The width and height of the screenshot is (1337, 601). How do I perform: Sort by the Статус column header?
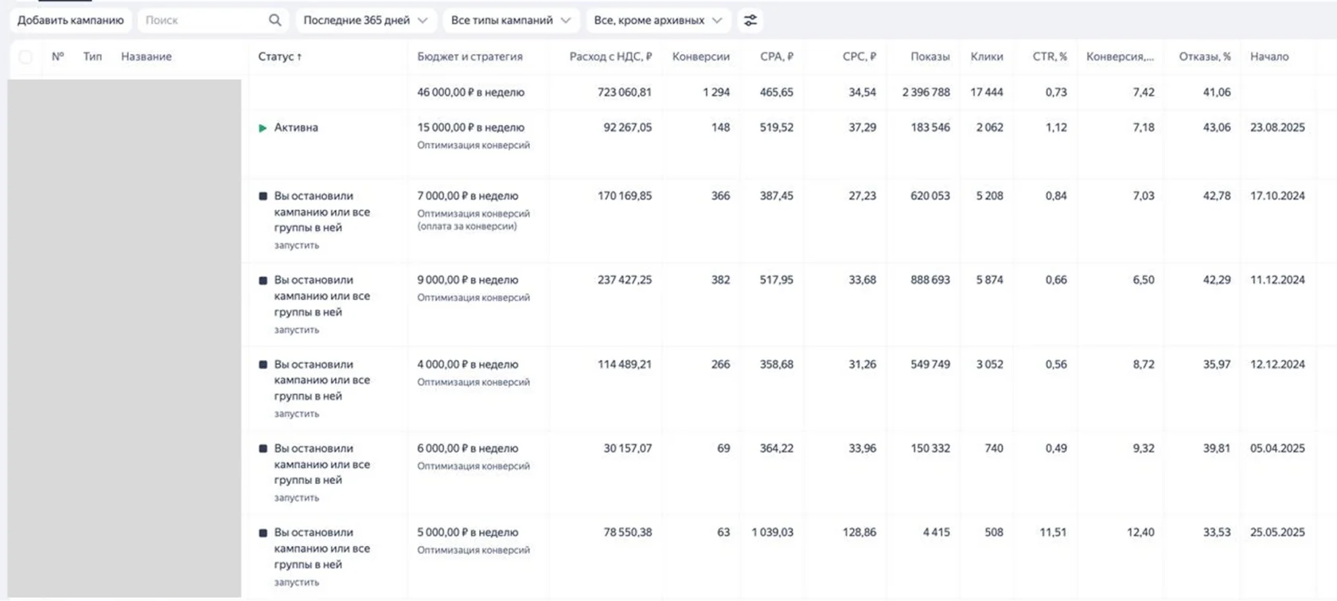coord(279,57)
